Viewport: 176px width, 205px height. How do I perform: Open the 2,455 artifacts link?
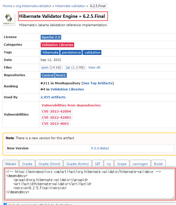[x=53, y=97]
